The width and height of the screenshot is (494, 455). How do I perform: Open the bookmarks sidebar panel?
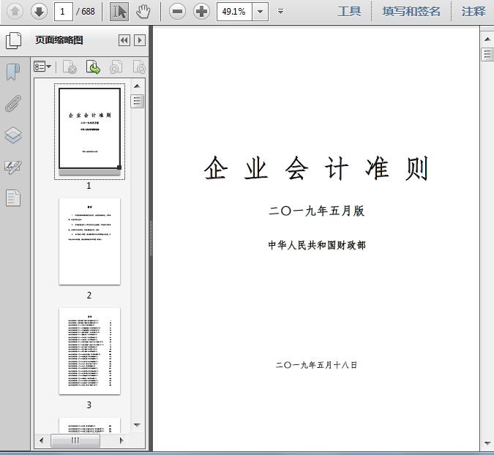13,72
